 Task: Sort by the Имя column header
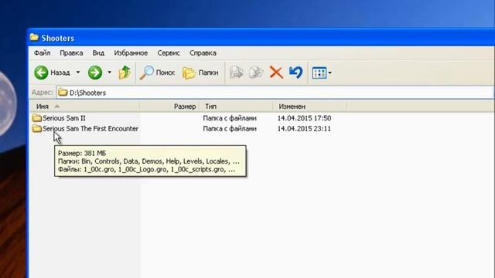[84, 107]
